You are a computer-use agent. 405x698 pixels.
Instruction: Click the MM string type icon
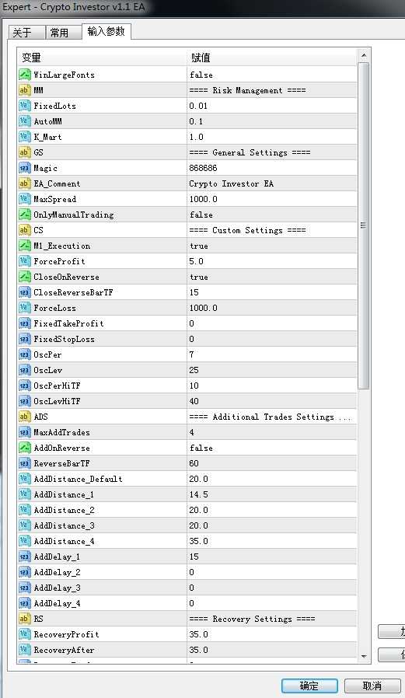[x=24, y=90]
